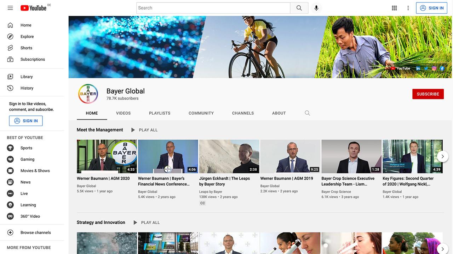Click '78.7K subscribers' text

click(x=122, y=98)
